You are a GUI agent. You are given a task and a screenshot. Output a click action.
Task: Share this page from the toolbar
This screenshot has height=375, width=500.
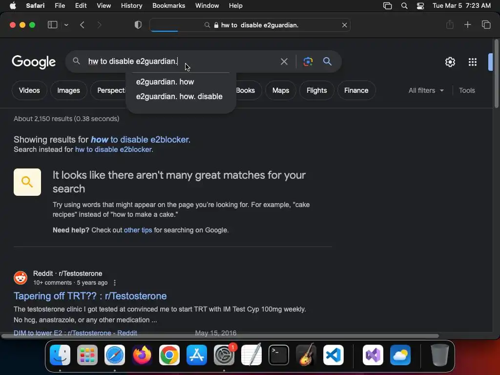tap(450, 24)
